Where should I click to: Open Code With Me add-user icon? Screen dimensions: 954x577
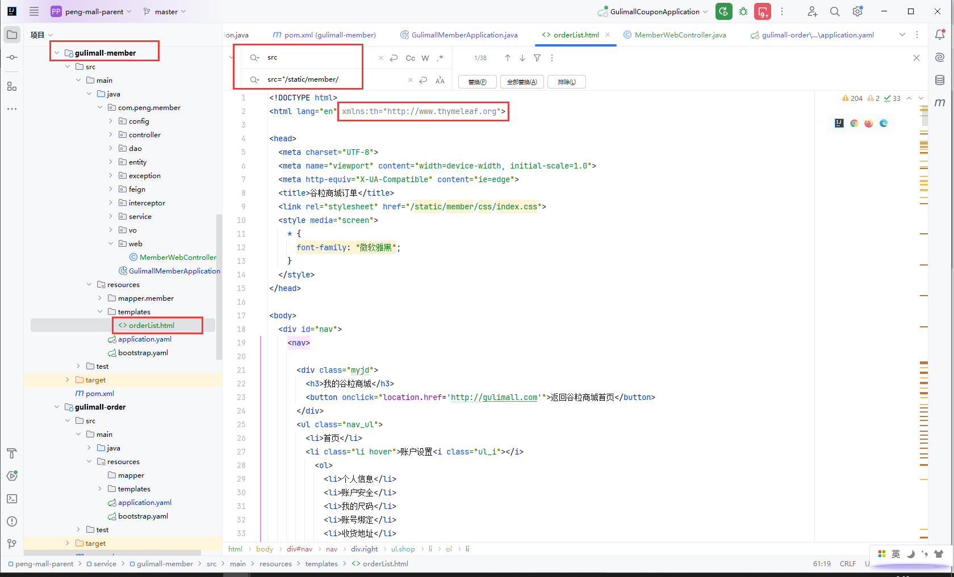tap(813, 11)
